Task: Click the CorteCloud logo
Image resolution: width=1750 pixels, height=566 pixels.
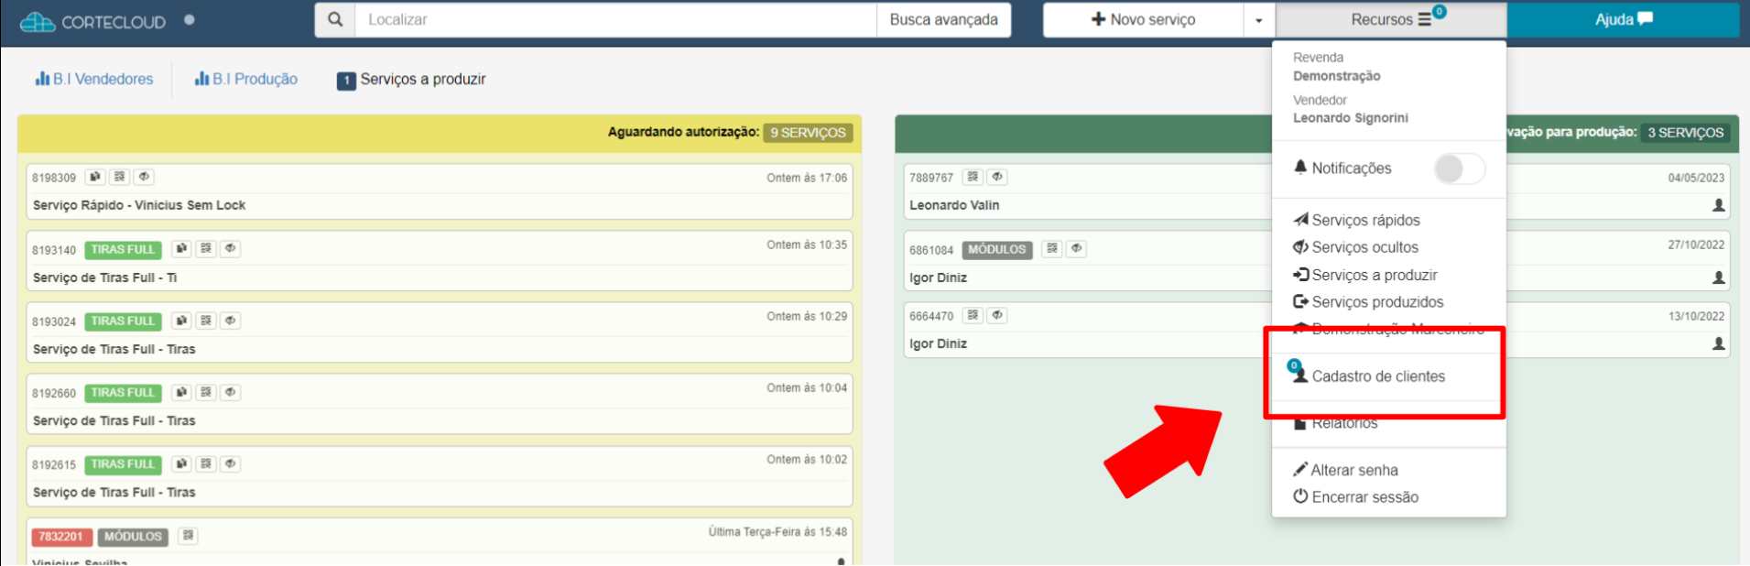Action: point(92,21)
